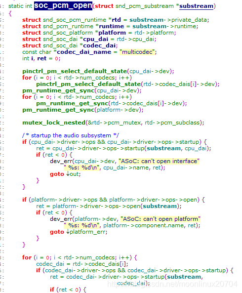Select the snd_pcm_runtime struct type
The image size is (242, 293).
click(x=68, y=26)
